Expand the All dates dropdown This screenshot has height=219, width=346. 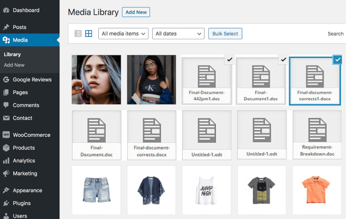(178, 33)
